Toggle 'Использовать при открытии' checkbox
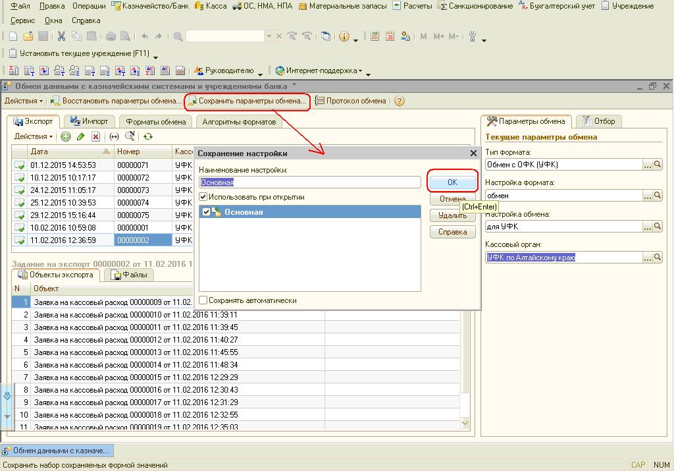 click(203, 197)
